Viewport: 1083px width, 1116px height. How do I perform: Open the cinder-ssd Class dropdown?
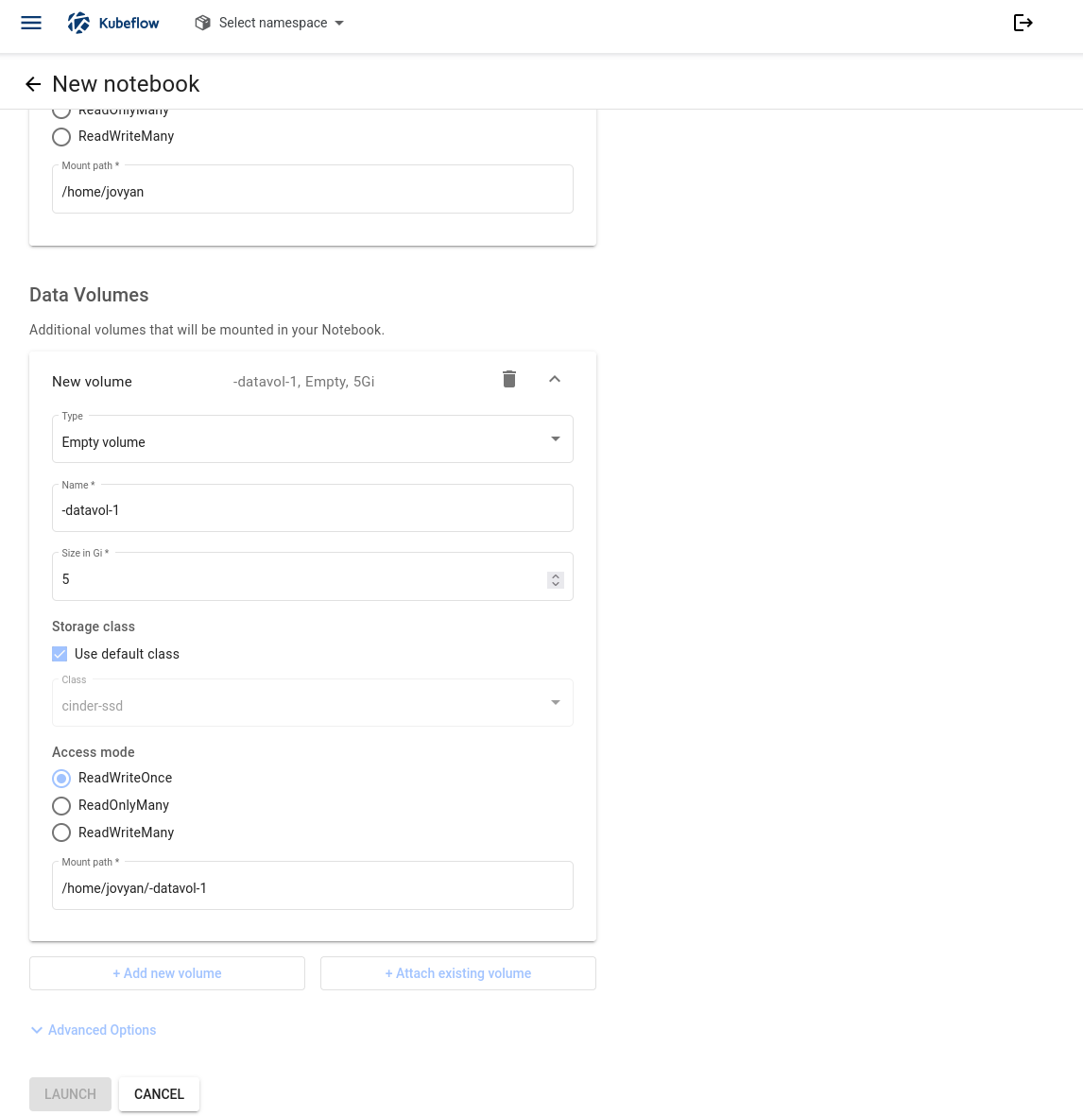pos(313,703)
